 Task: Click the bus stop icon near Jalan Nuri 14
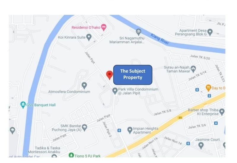coord(188,144)
